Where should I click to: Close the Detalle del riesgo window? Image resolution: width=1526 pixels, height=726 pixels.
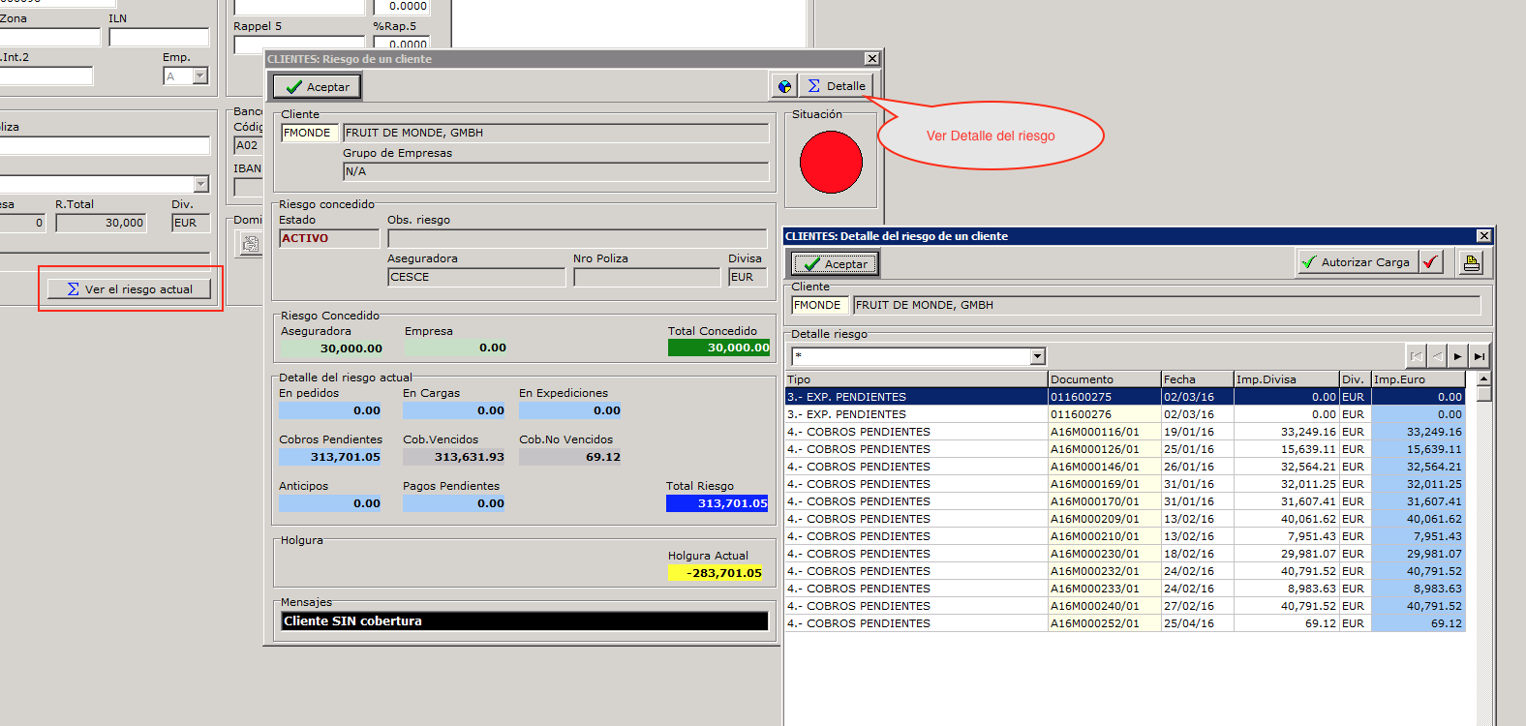[x=1483, y=236]
